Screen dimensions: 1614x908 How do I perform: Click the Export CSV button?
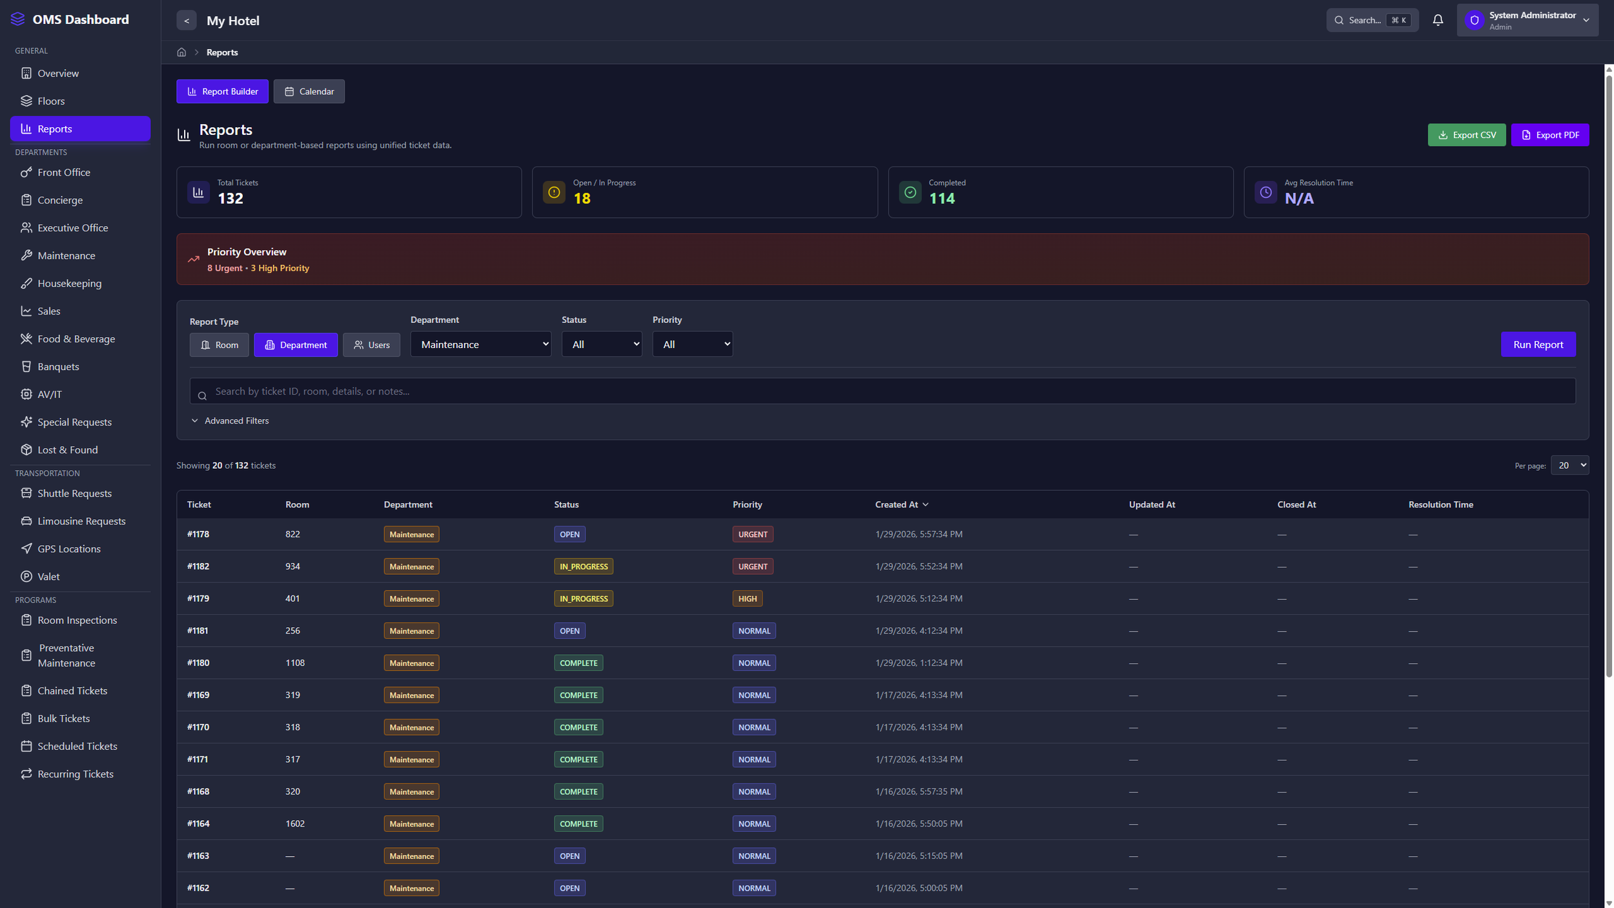[1466, 135]
